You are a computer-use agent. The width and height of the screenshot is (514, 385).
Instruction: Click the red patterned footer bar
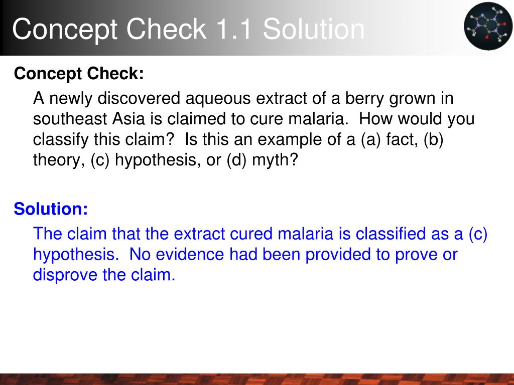(x=257, y=379)
